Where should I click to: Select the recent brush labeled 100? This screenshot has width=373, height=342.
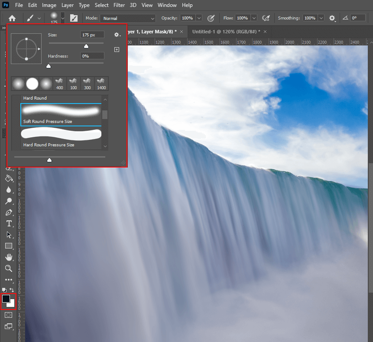coord(74,84)
